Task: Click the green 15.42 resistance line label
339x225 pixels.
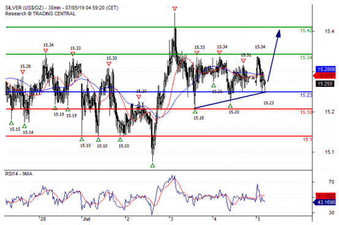Action: (x=306, y=31)
